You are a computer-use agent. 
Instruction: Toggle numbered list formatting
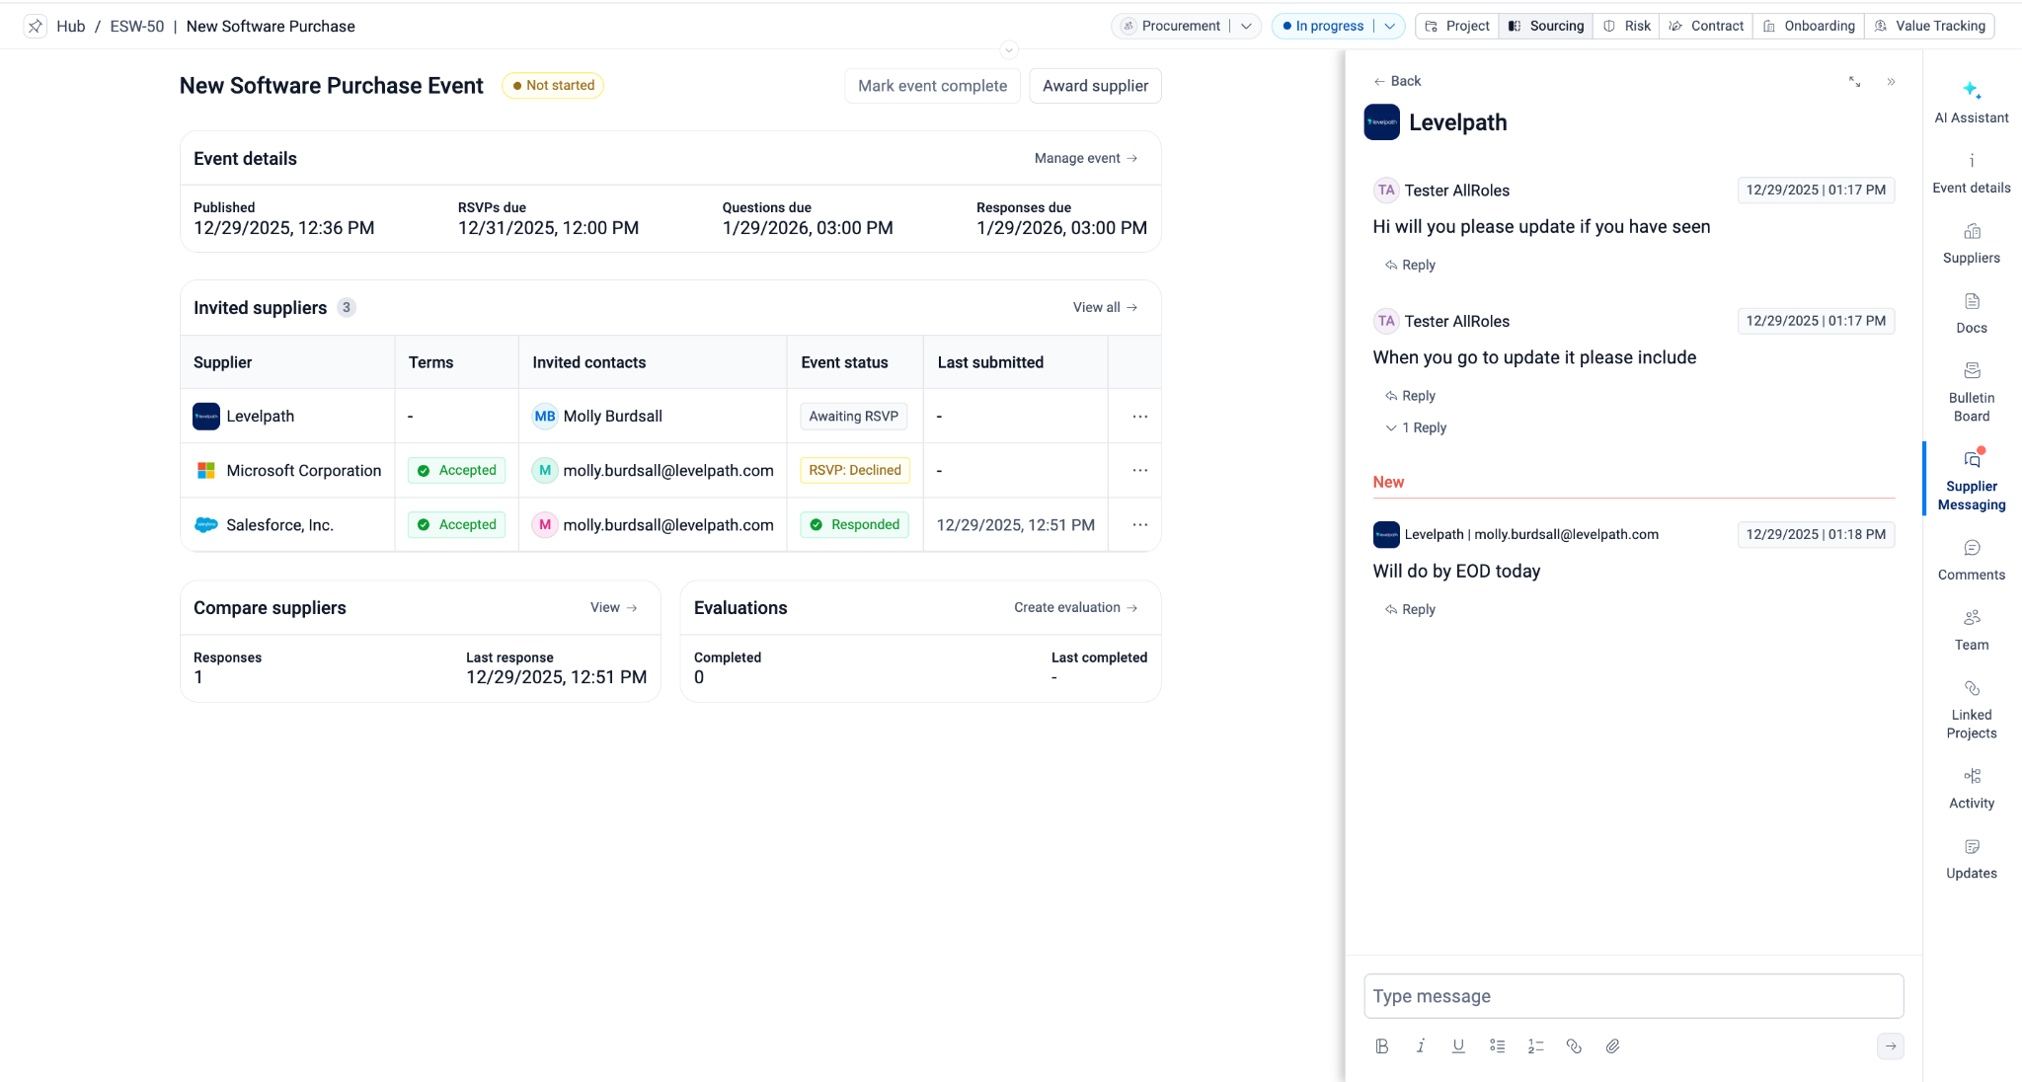pos(1535,1046)
